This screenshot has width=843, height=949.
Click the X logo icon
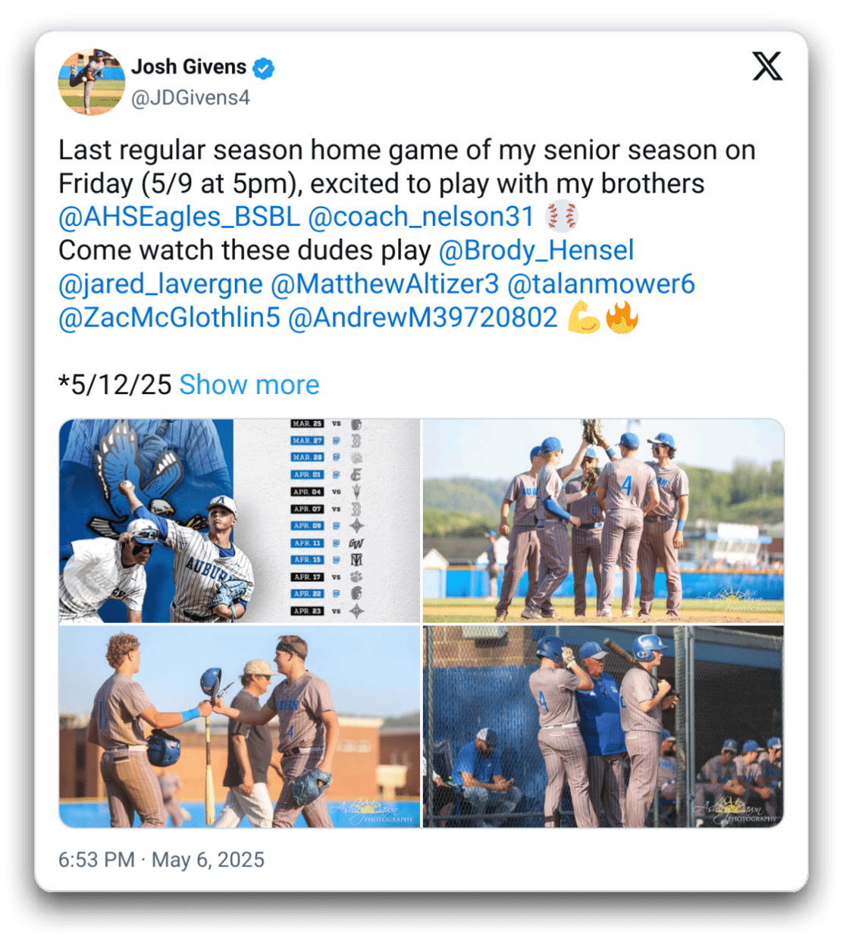(766, 67)
